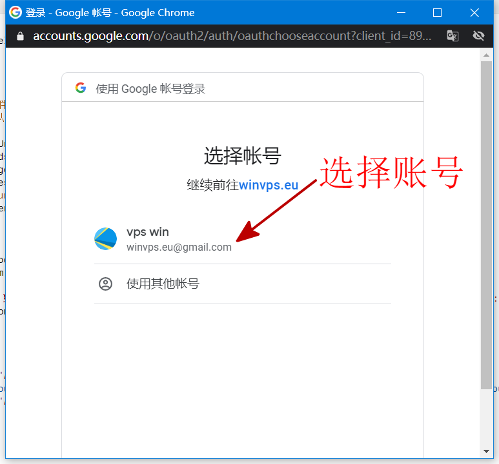This screenshot has height=464, width=499.
Task: Maximize the Chrome sign-in window
Action: tap(437, 13)
